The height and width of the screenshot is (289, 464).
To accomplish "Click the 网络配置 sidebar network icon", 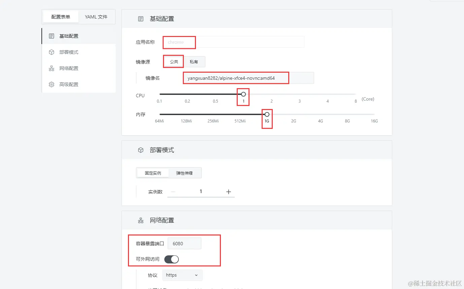I will pos(52,68).
